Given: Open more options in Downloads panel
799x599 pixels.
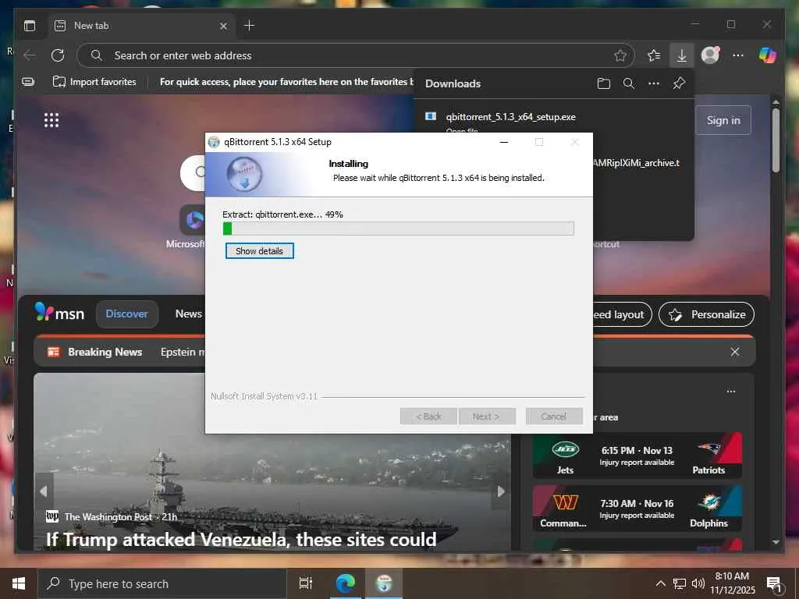Looking at the screenshot, I should point(654,83).
